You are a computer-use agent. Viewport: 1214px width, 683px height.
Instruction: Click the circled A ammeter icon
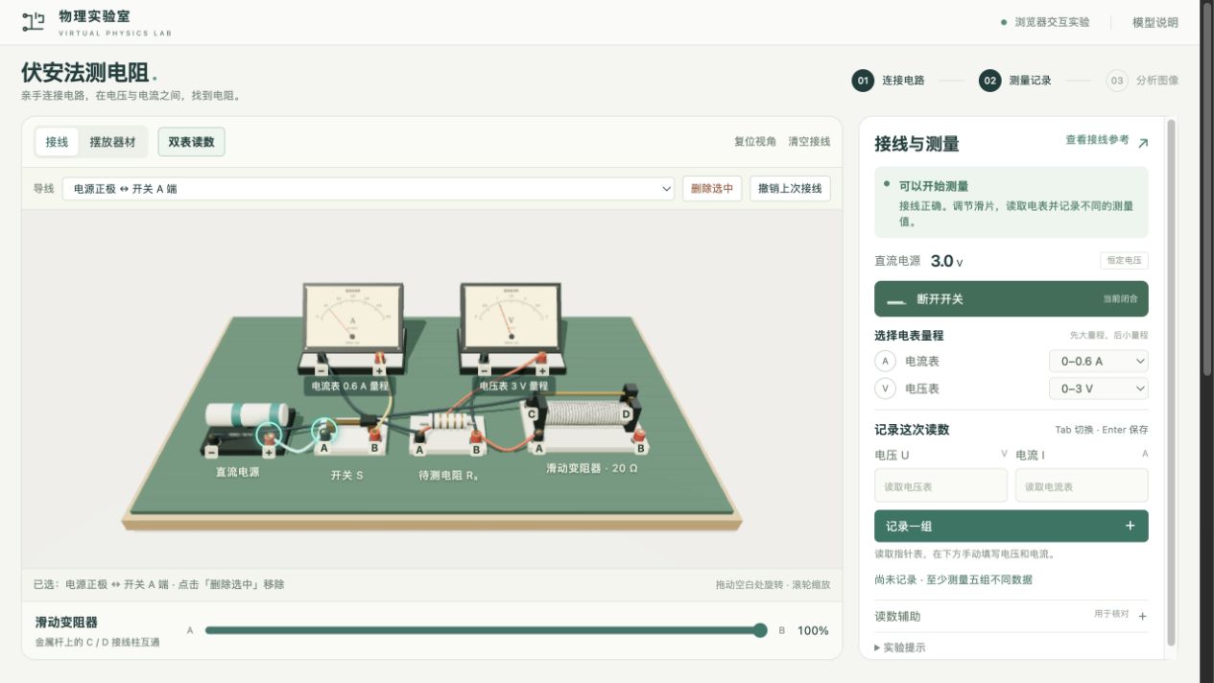pos(885,362)
